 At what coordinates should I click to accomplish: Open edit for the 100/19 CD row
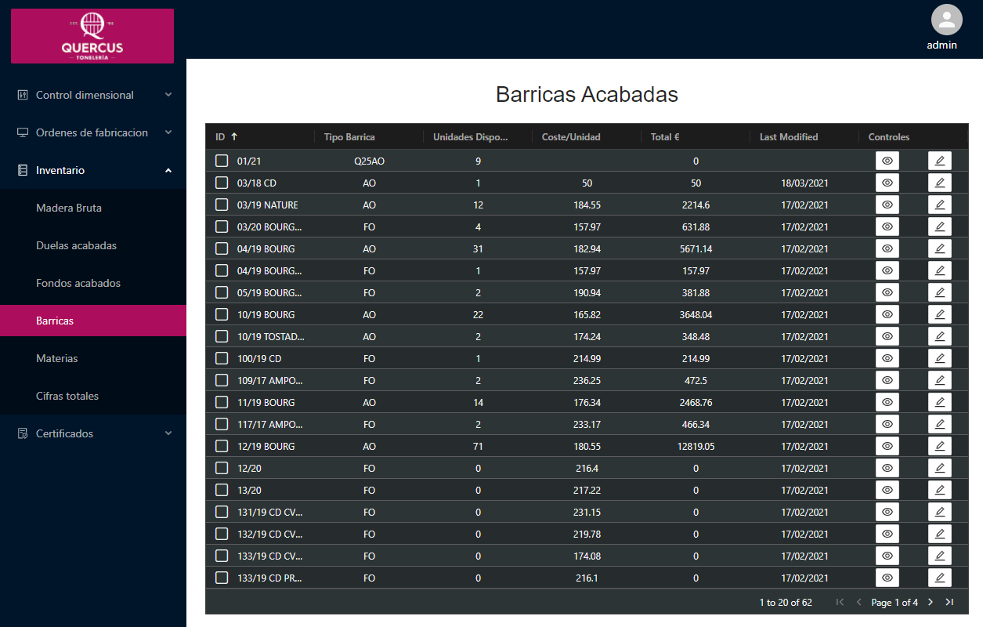point(939,358)
